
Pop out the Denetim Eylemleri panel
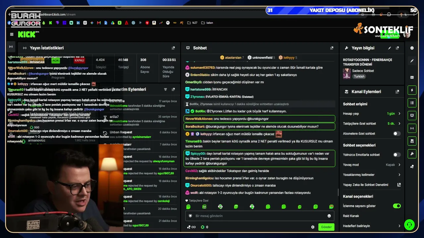point(173,89)
